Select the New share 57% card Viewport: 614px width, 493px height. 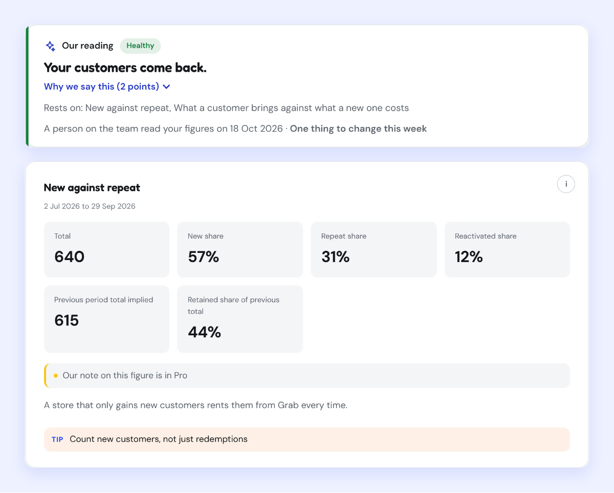(240, 249)
